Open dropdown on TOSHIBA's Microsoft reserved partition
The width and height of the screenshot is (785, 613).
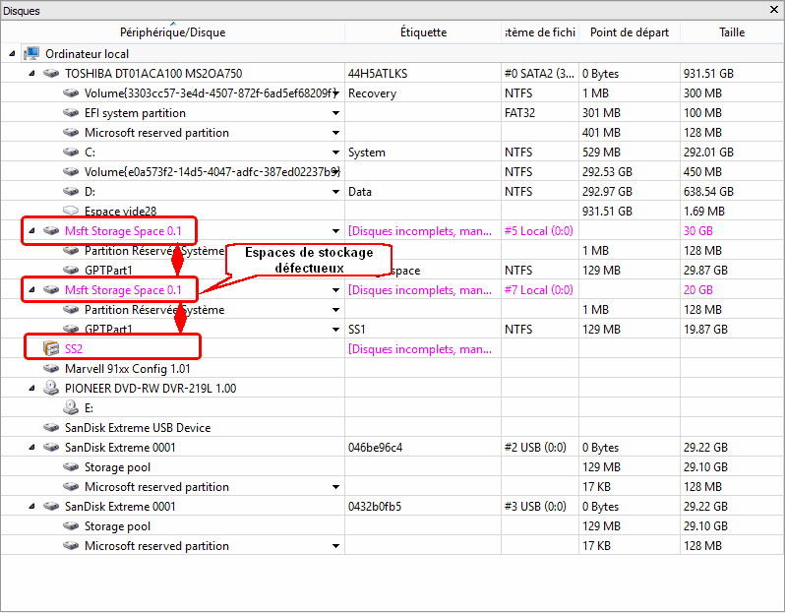(x=335, y=133)
